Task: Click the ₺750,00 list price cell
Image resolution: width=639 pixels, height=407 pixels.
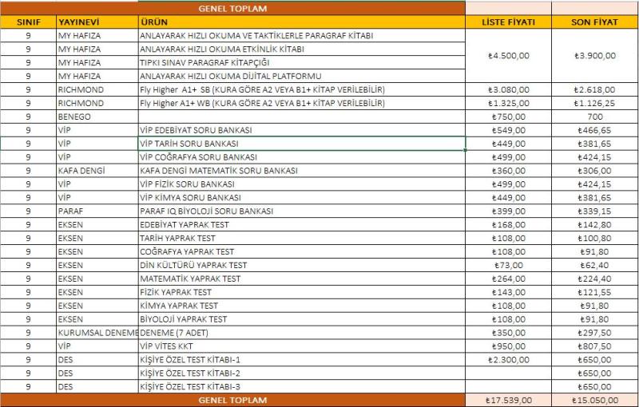Action: point(508,117)
